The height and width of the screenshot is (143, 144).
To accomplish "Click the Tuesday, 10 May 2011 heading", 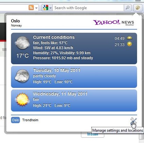I will [57, 70].
